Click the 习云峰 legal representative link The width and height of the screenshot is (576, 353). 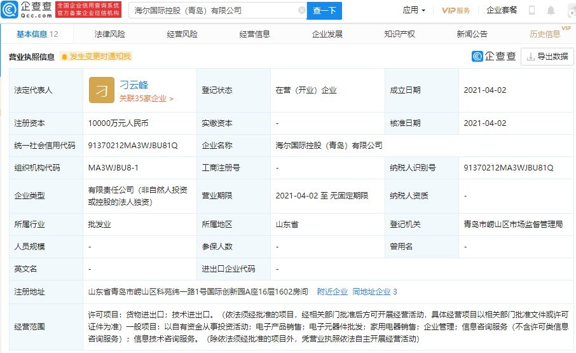pyautogui.click(x=134, y=85)
